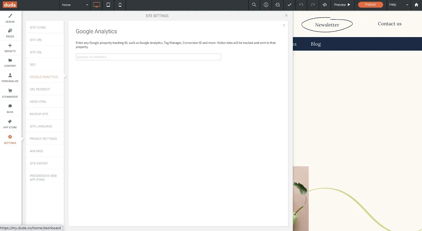422x231 pixels.
Task: Open the Ecommerce panel
Action: click(10, 93)
